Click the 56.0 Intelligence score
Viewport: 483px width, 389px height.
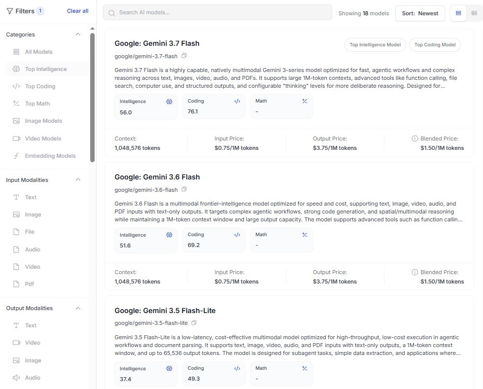(126, 112)
